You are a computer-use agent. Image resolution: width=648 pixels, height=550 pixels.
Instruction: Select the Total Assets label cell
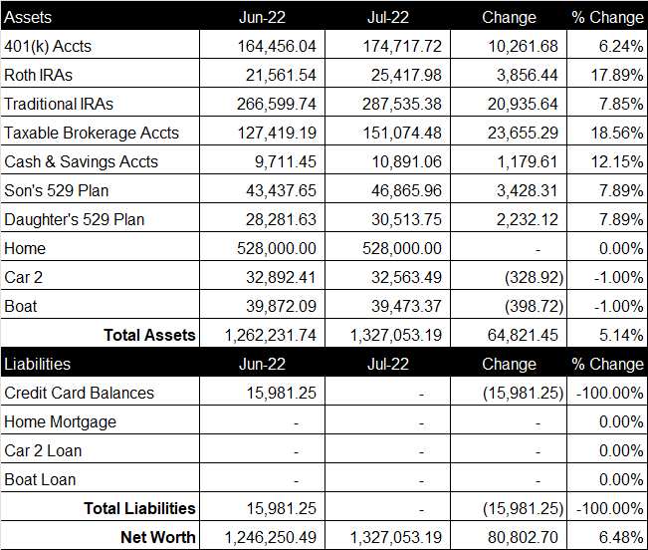(x=100, y=334)
